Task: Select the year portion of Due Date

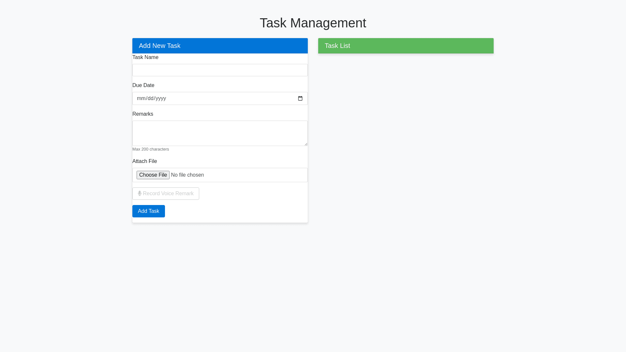Action: tap(161, 98)
